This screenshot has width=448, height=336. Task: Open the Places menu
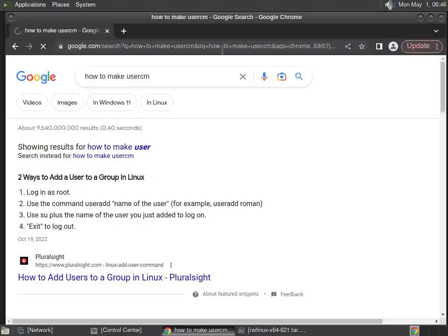(60, 4)
